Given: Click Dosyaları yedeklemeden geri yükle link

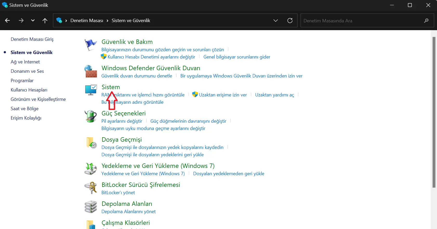Looking at the screenshot, I should click(x=229, y=174).
